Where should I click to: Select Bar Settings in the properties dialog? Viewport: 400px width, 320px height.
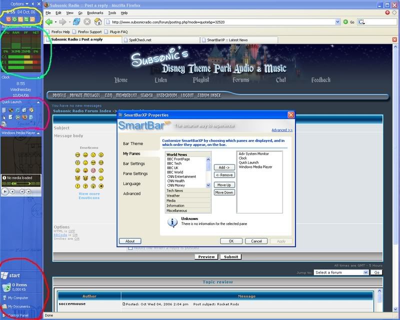(x=134, y=163)
